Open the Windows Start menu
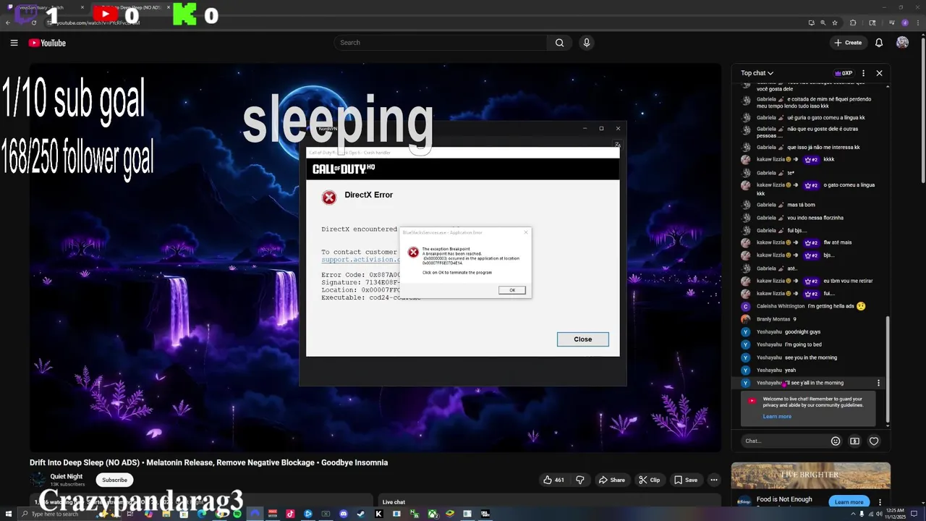 [9, 514]
